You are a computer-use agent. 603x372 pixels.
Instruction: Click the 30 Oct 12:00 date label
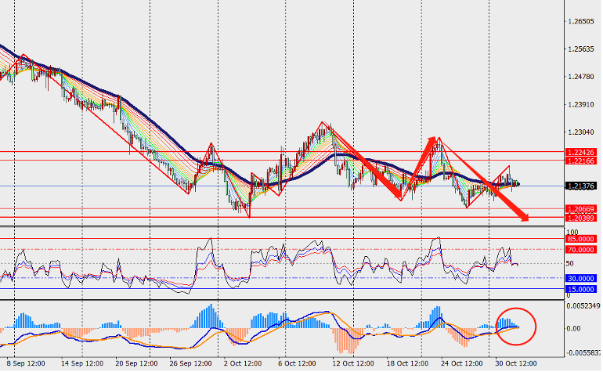[516, 364]
